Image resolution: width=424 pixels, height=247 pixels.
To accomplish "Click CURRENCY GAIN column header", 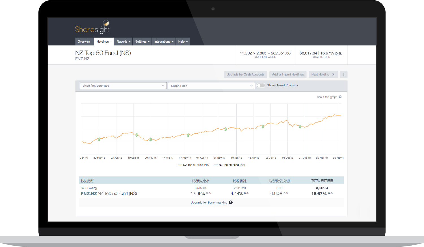I will click(x=279, y=180).
